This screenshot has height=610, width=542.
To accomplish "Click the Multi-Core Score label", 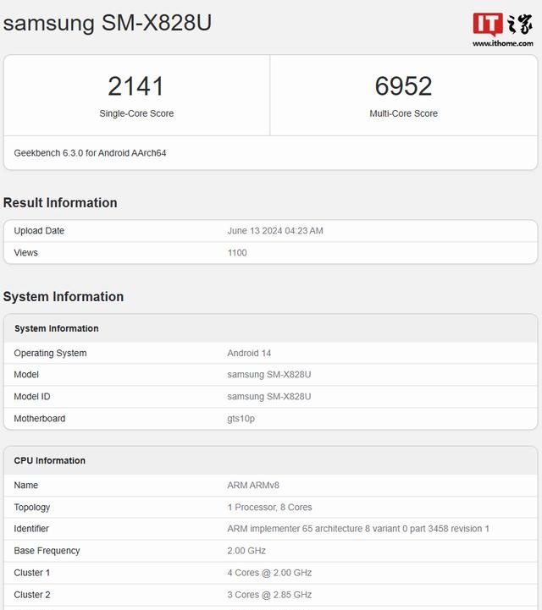I will click(x=403, y=113).
